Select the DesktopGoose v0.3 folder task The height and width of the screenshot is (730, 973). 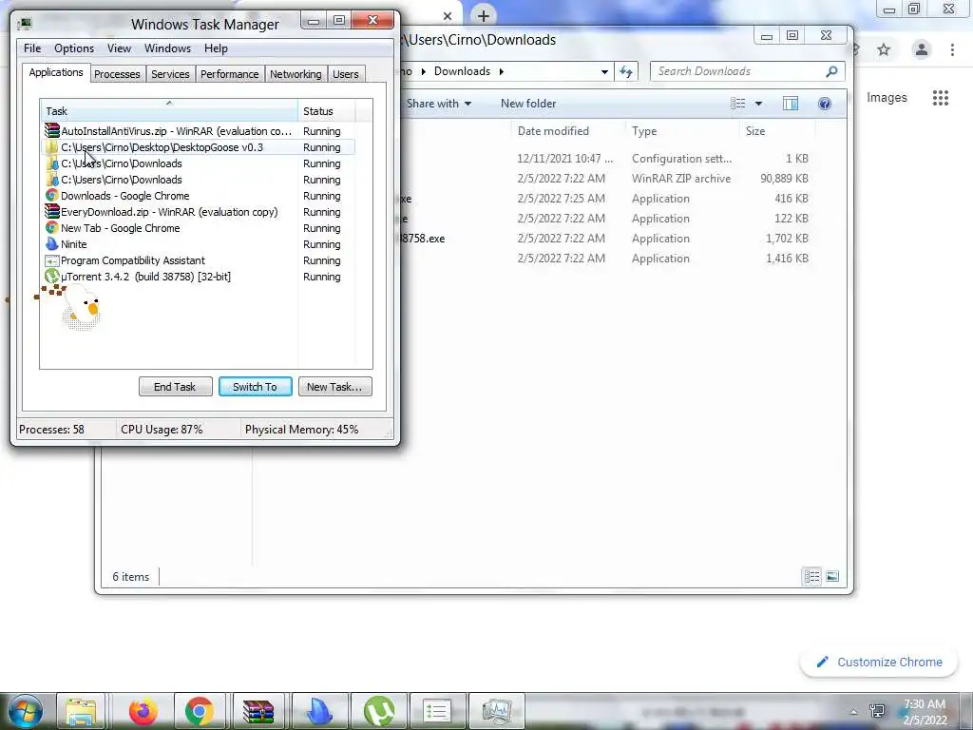coord(199,147)
